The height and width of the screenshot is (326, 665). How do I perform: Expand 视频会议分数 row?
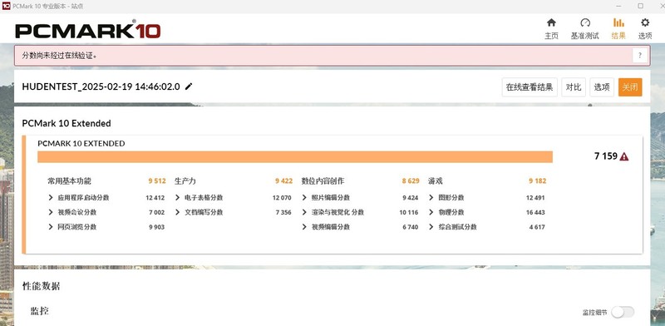51,212
